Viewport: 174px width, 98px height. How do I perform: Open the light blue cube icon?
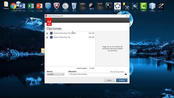[152, 6]
